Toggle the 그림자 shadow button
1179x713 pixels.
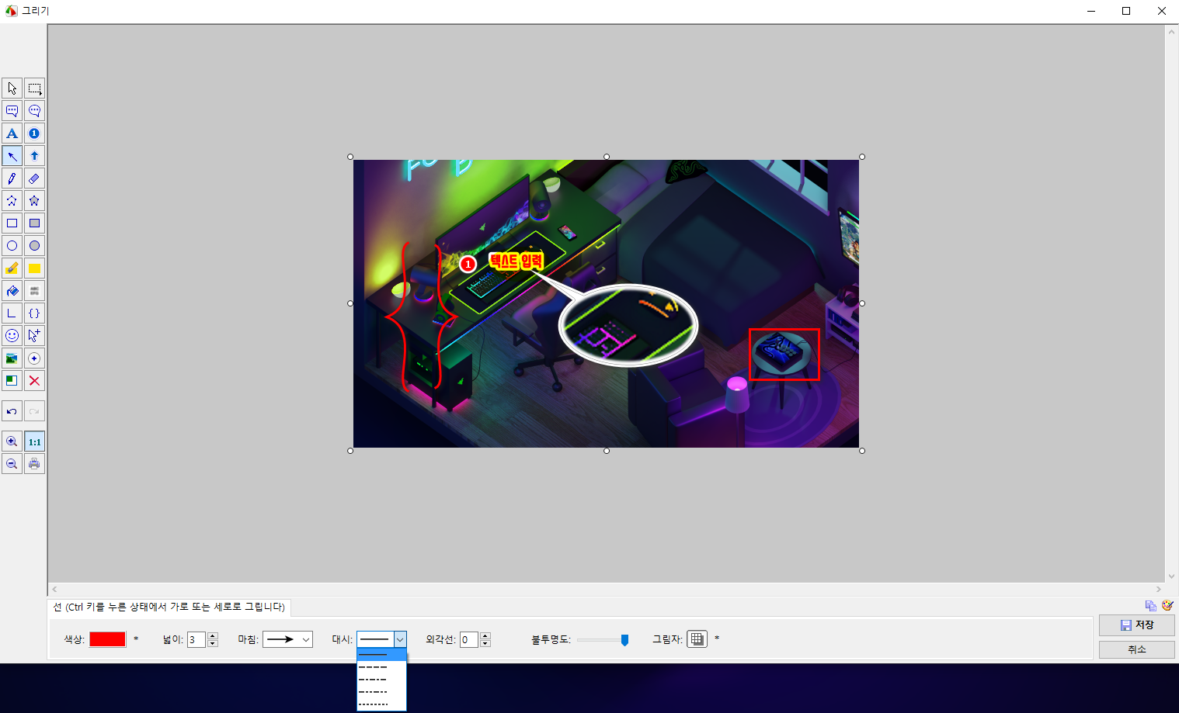point(697,639)
